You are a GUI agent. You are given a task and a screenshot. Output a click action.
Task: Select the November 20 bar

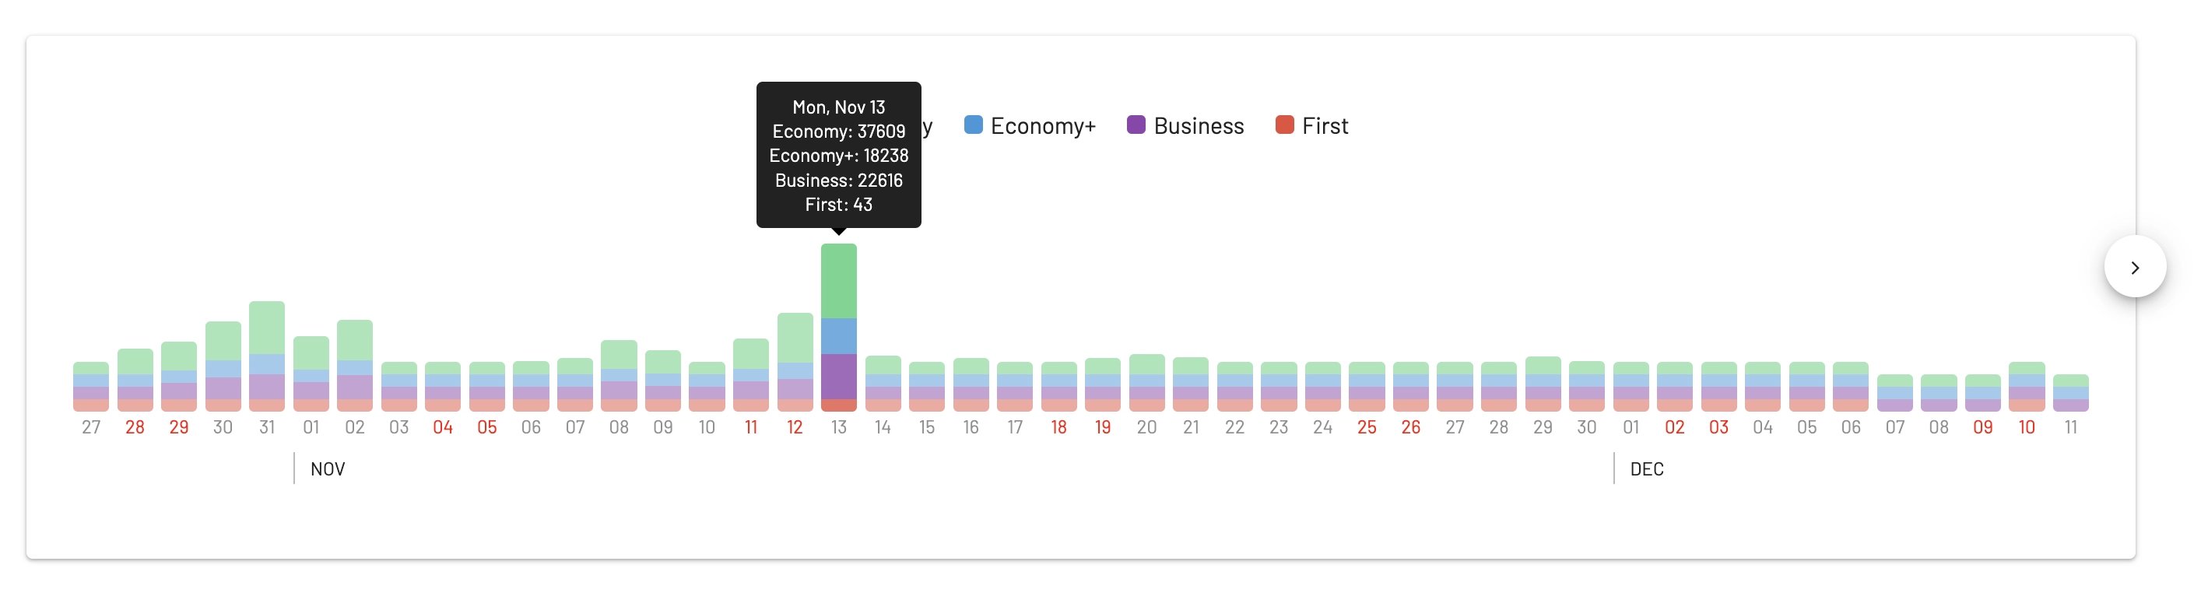[1146, 382]
